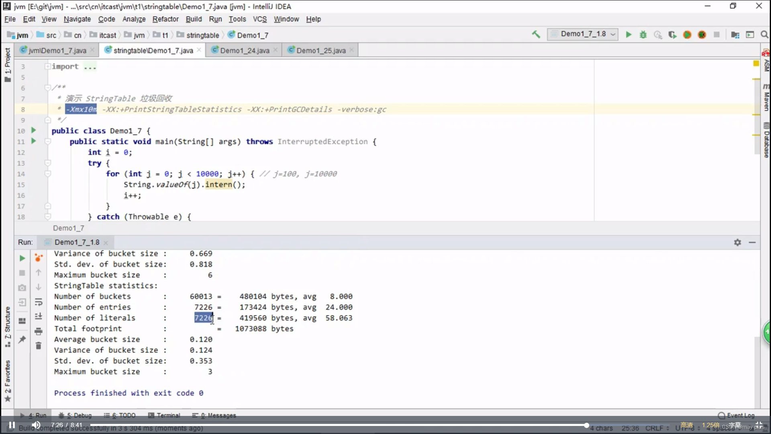
Task: Click the print icon in Run panel
Action: 39,331
